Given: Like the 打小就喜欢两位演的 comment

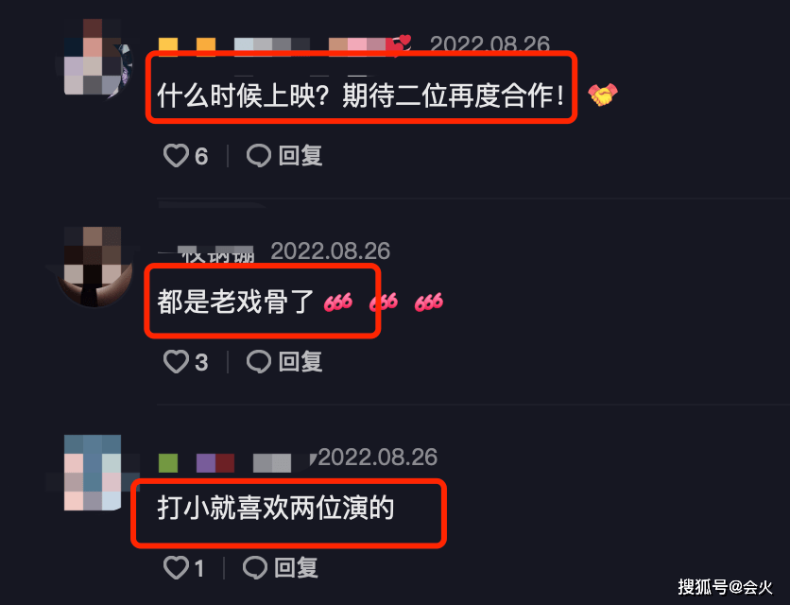Looking at the screenshot, I should point(176,567).
